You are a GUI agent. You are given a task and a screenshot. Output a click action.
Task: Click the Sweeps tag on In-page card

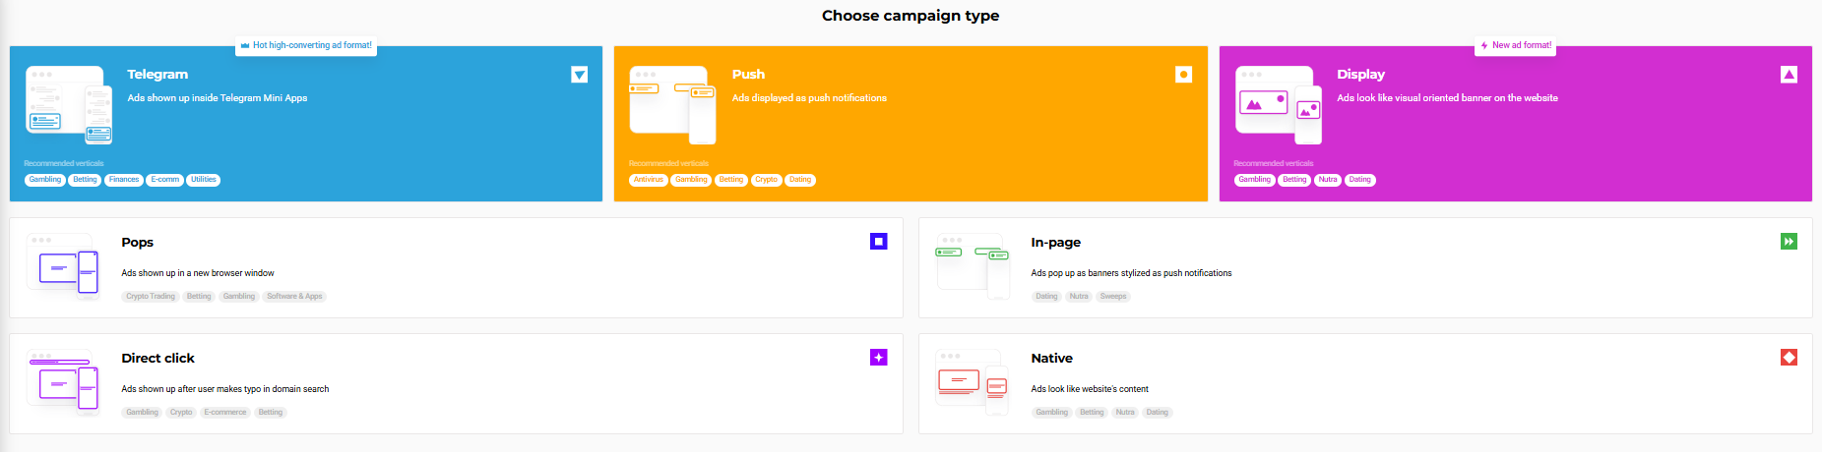click(1113, 296)
